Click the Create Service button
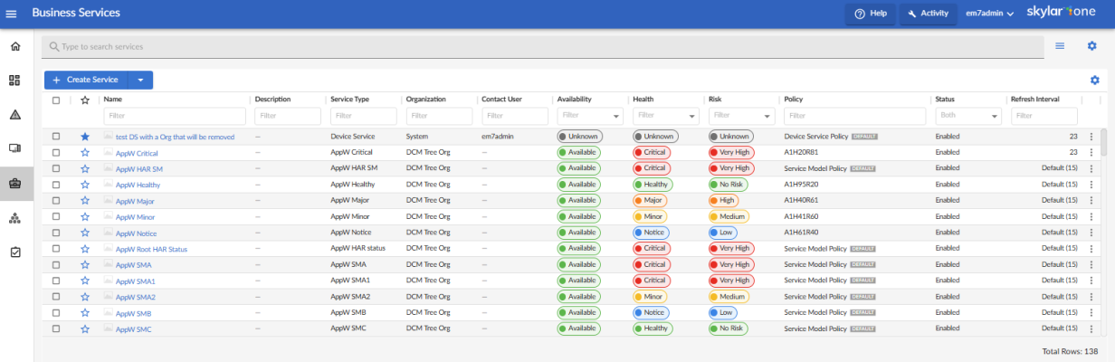 click(86, 81)
